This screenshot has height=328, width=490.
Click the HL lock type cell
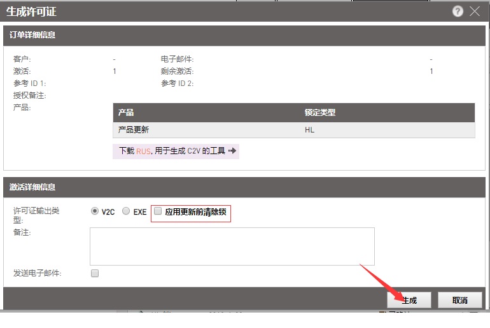tap(310, 129)
